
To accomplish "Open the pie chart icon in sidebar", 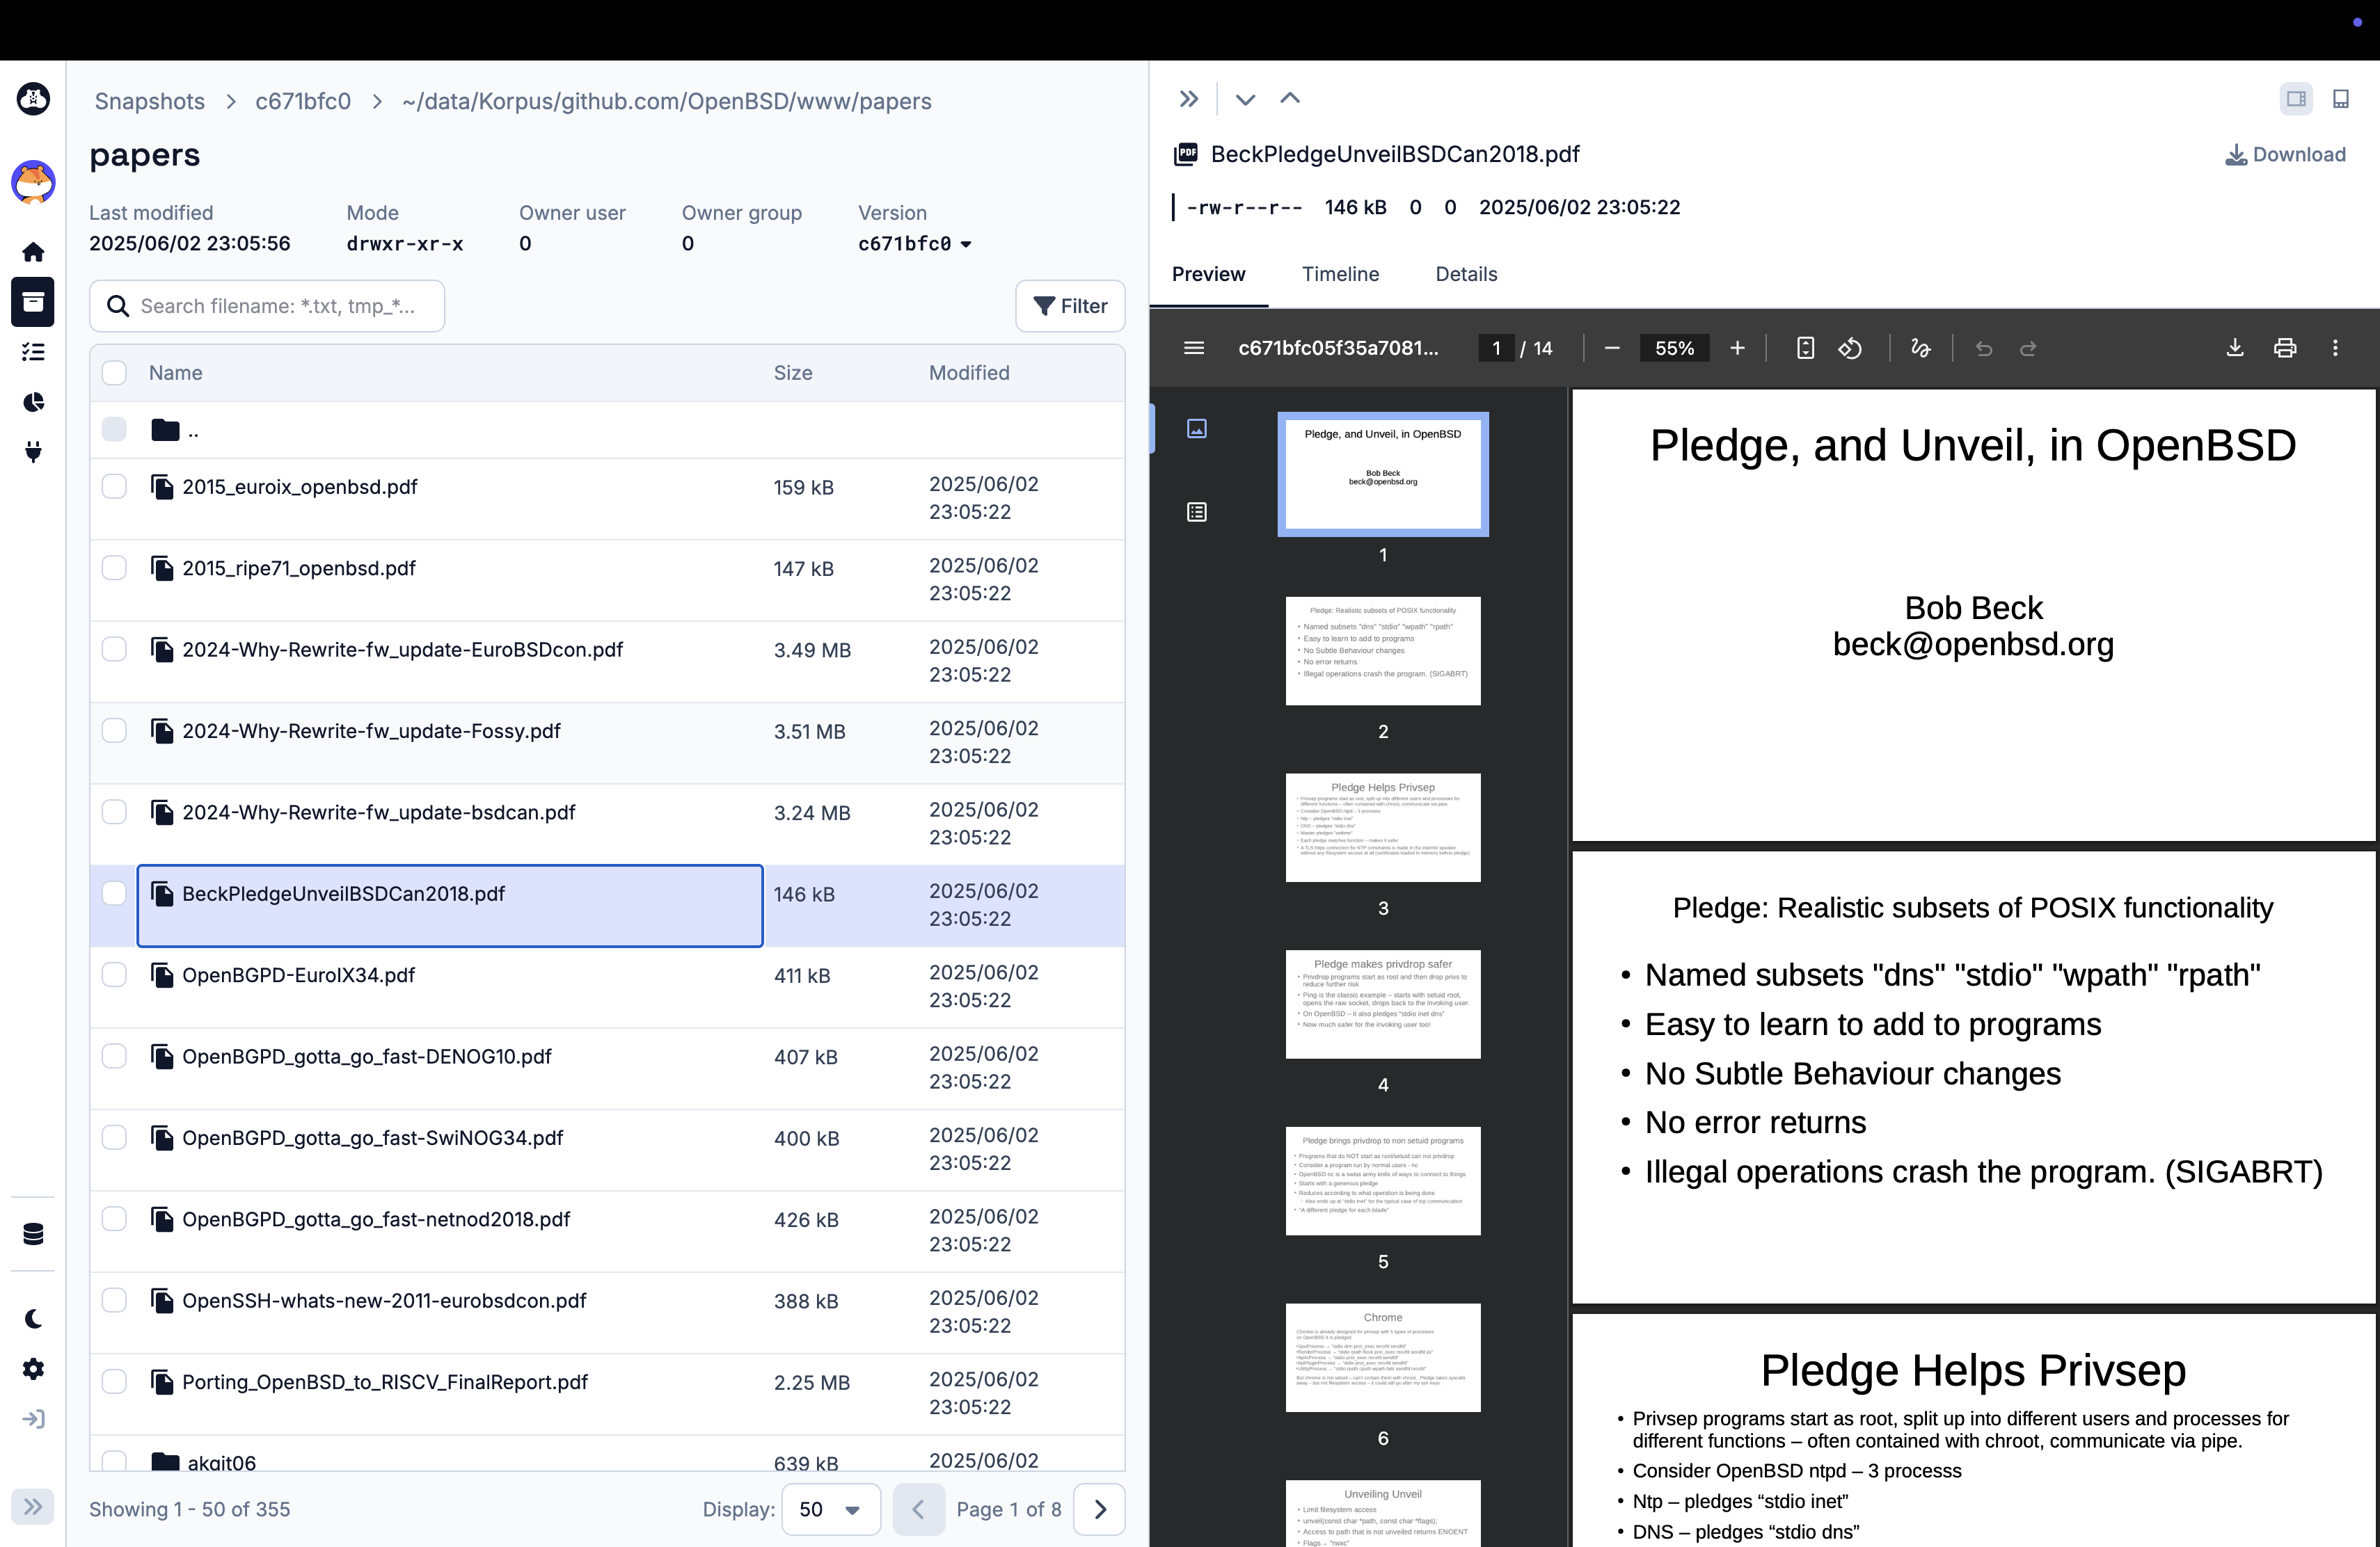I will [33, 402].
